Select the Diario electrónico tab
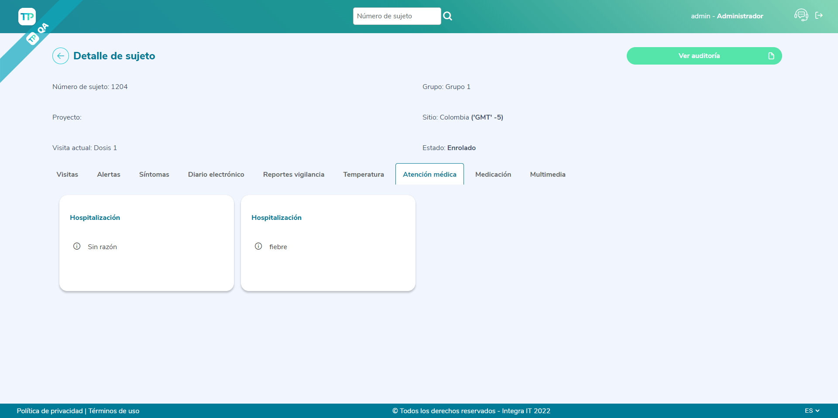The width and height of the screenshot is (838, 418). pyautogui.click(x=216, y=174)
